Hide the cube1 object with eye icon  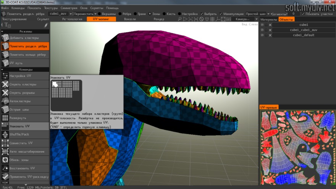(x=262, y=25)
